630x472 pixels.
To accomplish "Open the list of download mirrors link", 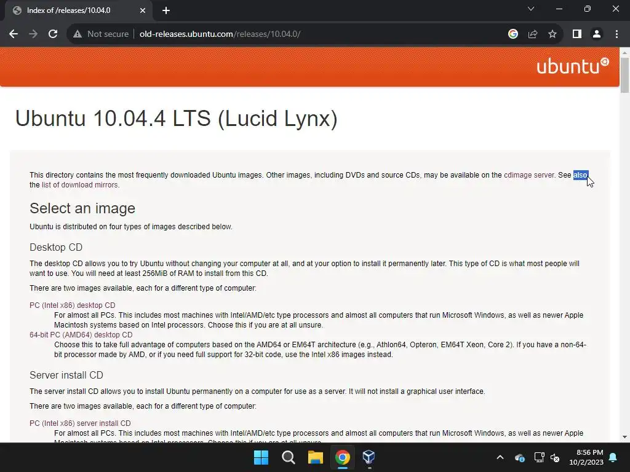I will [79, 185].
